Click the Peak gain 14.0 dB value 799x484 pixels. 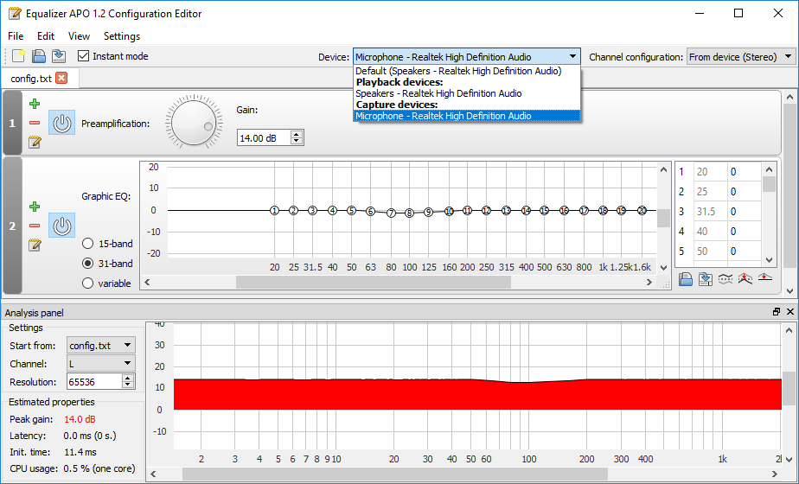click(x=80, y=419)
